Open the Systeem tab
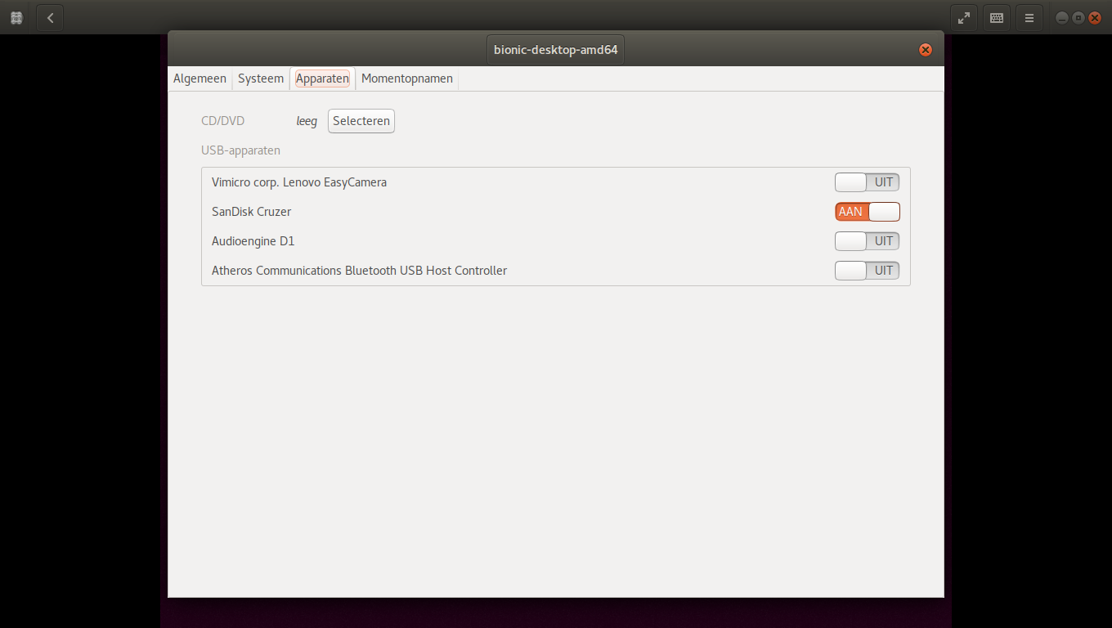This screenshot has width=1112, height=628. pyautogui.click(x=261, y=78)
